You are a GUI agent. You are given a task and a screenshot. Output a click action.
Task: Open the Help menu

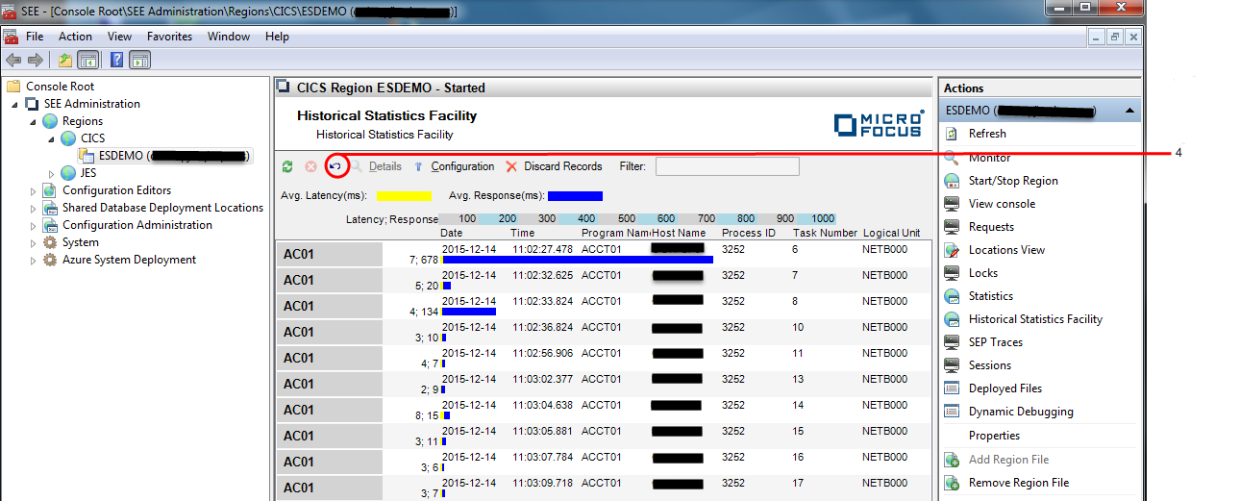tap(277, 37)
